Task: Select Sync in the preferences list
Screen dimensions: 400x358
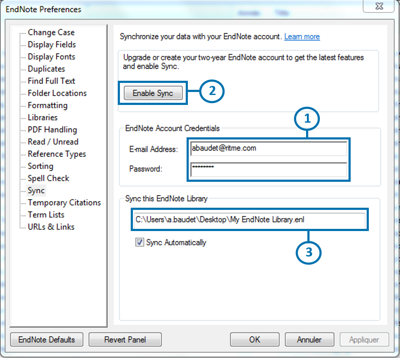Action: pos(36,190)
